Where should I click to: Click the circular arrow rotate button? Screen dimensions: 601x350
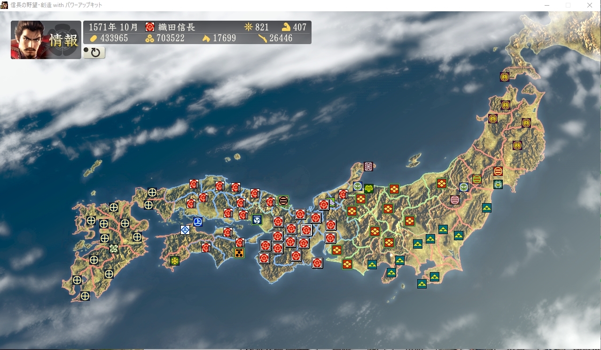[x=94, y=52]
